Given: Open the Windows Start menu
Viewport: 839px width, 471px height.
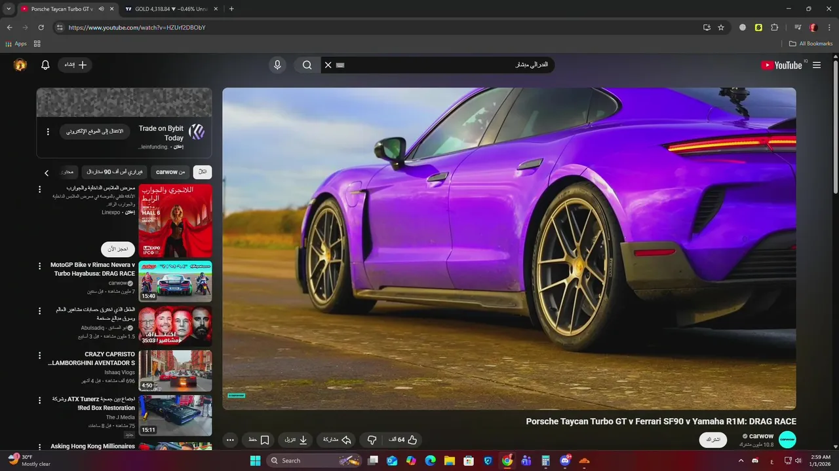Looking at the screenshot, I should click(x=255, y=461).
